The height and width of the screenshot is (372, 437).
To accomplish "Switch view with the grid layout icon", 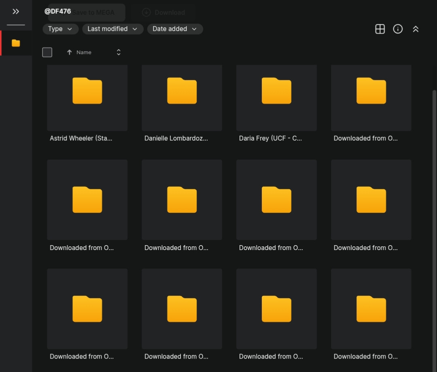I will tap(380, 29).
